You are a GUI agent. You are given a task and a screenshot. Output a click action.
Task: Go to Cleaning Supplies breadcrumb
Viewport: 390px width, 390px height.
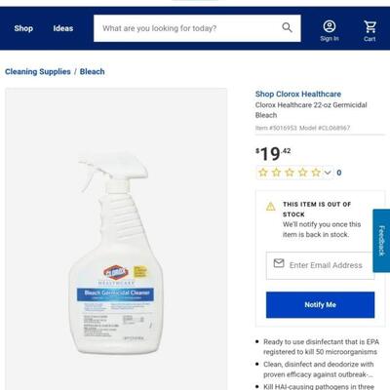(x=38, y=71)
